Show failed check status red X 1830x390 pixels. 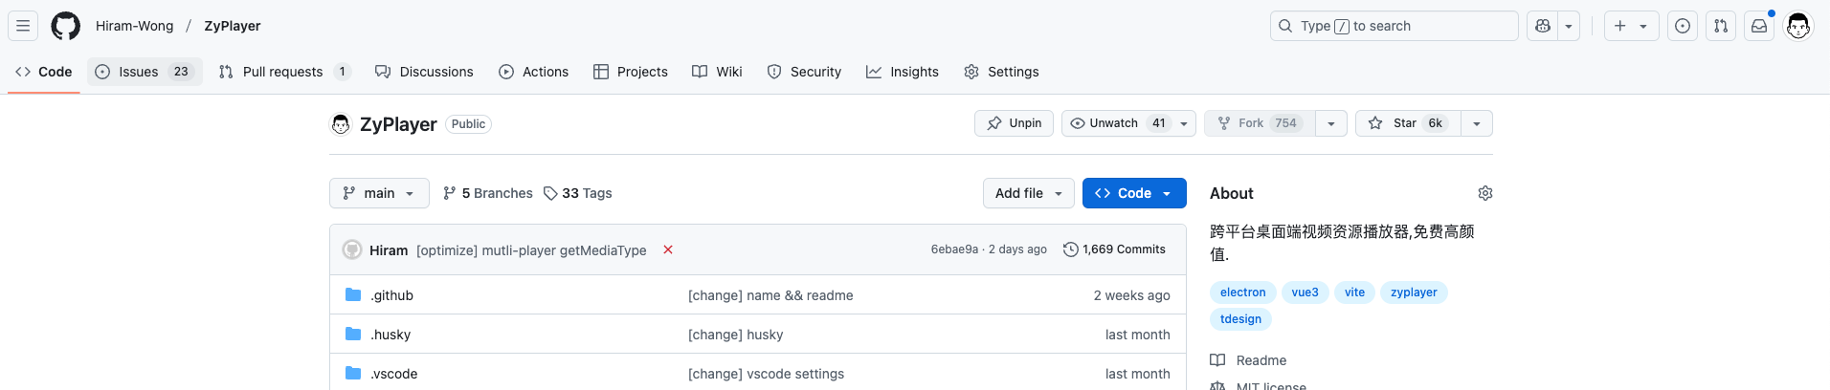[668, 249]
